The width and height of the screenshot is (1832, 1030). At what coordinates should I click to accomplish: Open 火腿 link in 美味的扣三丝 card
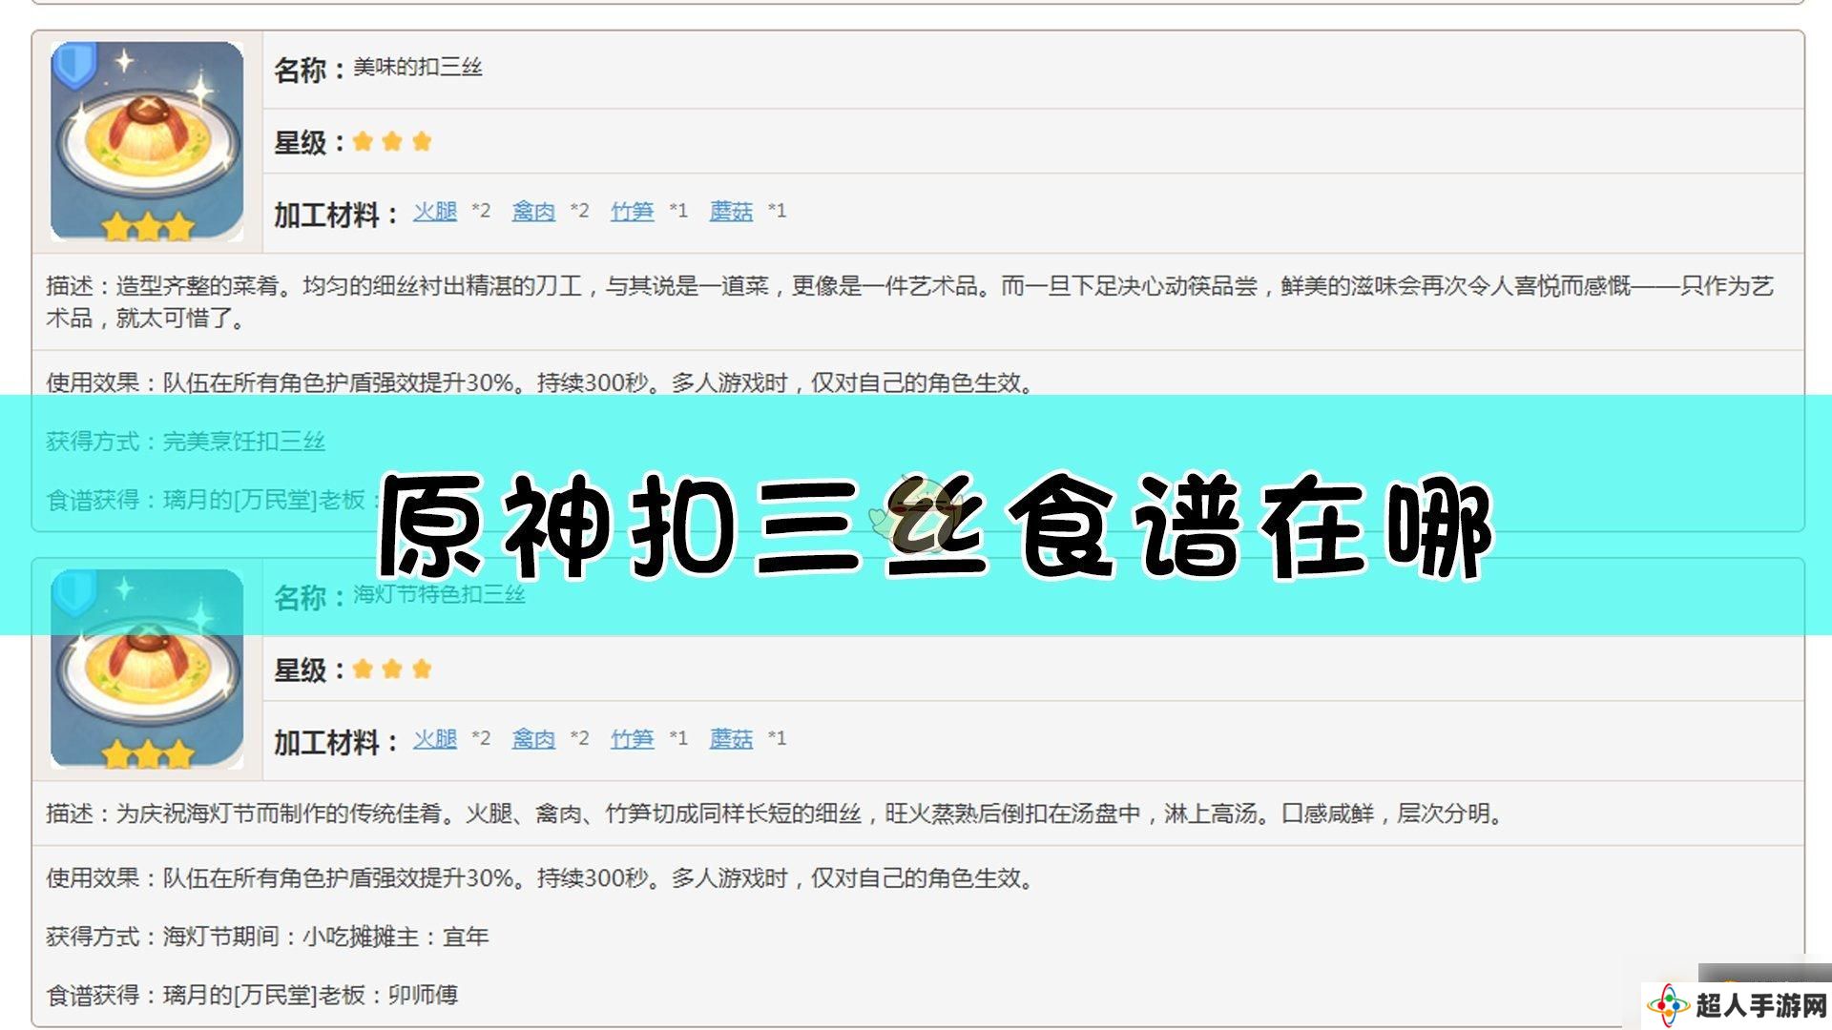coord(435,211)
